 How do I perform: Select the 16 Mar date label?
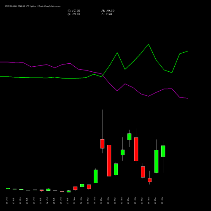point(135,200)
